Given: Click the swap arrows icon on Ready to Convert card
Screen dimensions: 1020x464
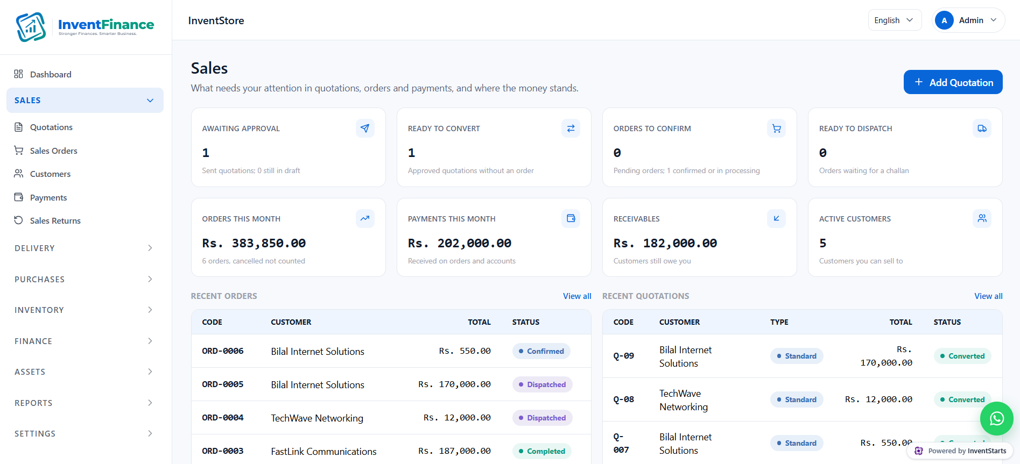Looking at the screenshot, I should 571,129.
